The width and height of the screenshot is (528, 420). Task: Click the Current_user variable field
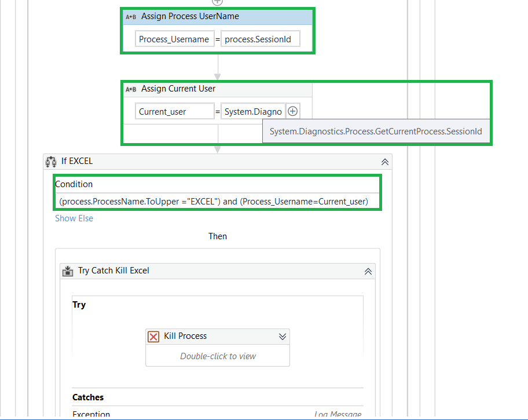(x=174, y=111)
